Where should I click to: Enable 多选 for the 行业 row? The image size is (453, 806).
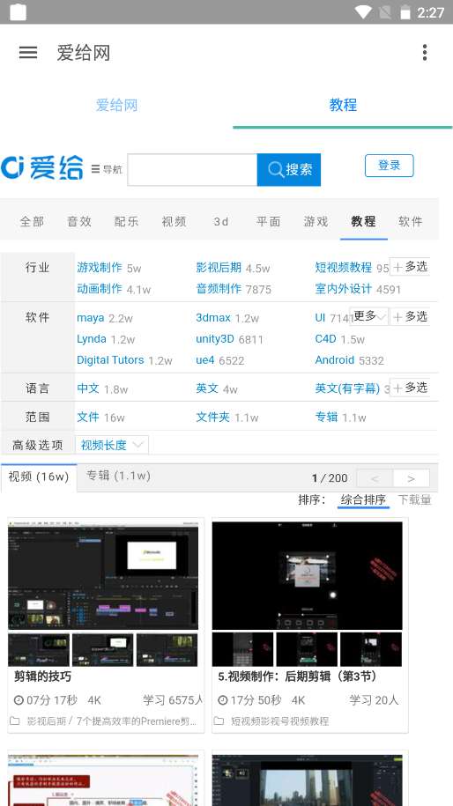[x=410, y=267]
